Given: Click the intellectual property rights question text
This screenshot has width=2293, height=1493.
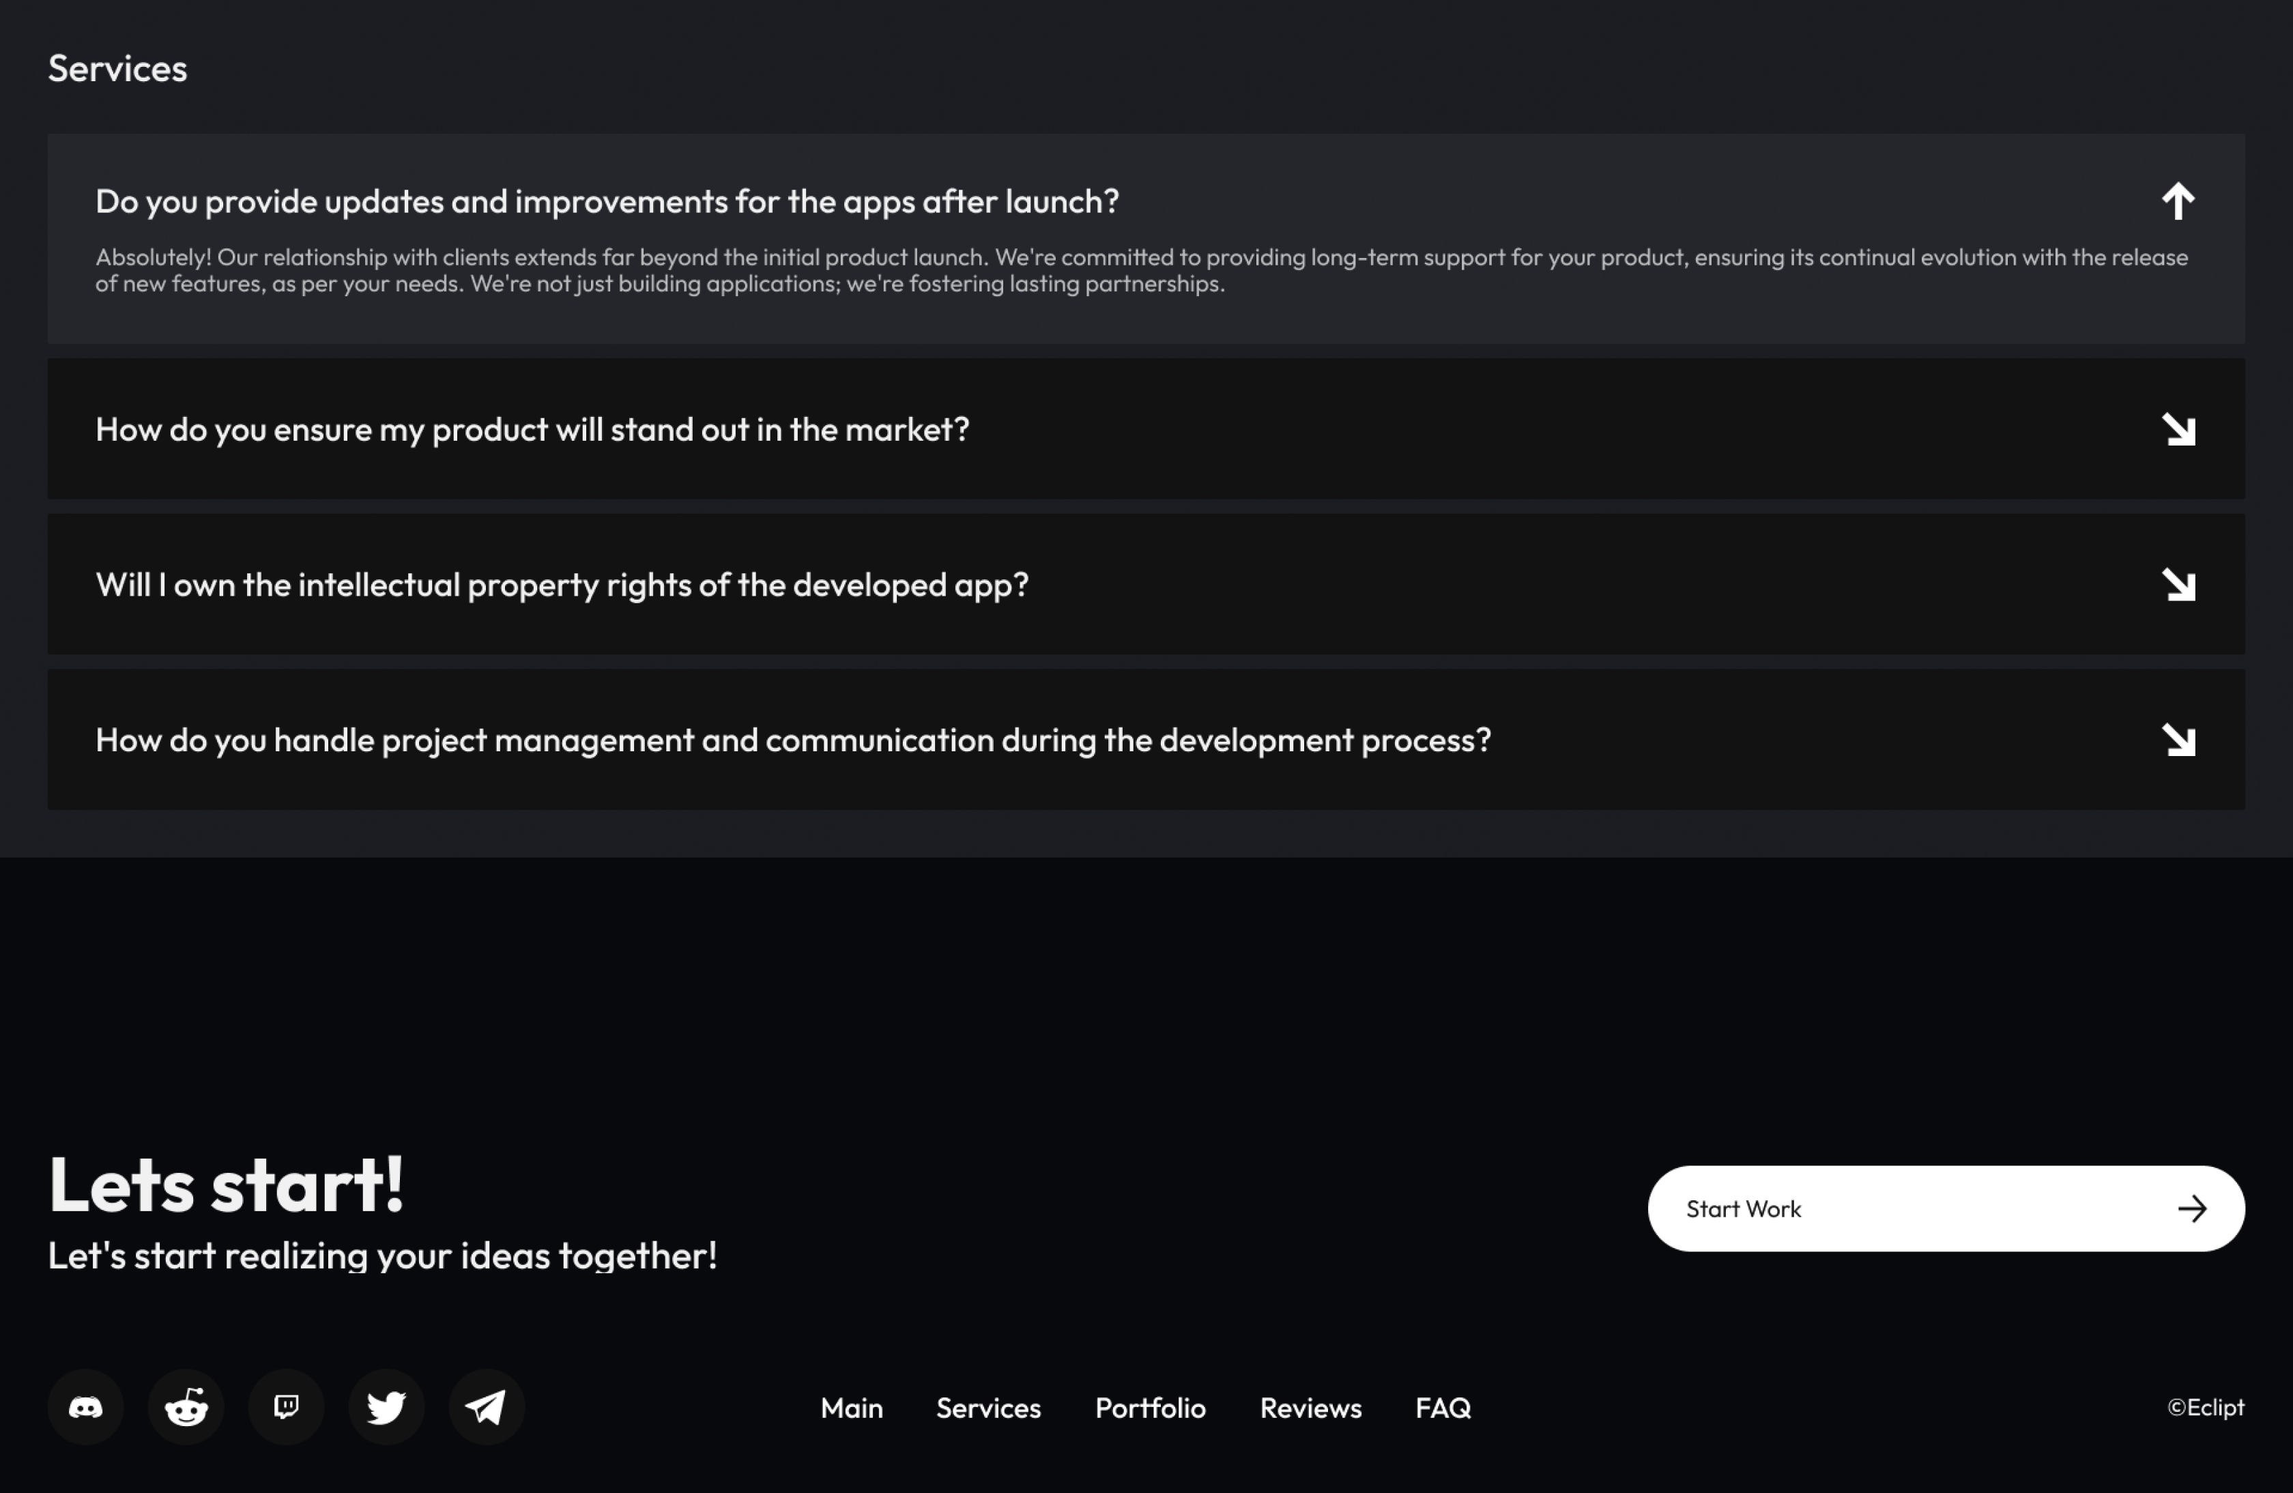Looking at the screenshot, I should coord(562,585).
